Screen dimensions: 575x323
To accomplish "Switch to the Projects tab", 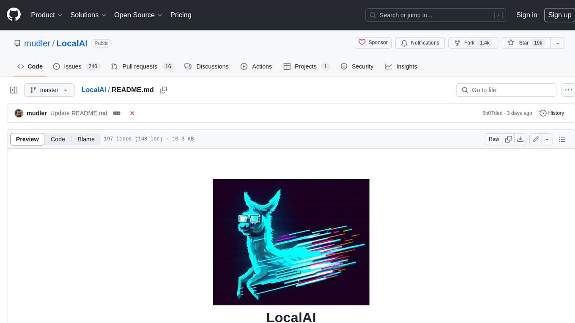I will point(307,66).
